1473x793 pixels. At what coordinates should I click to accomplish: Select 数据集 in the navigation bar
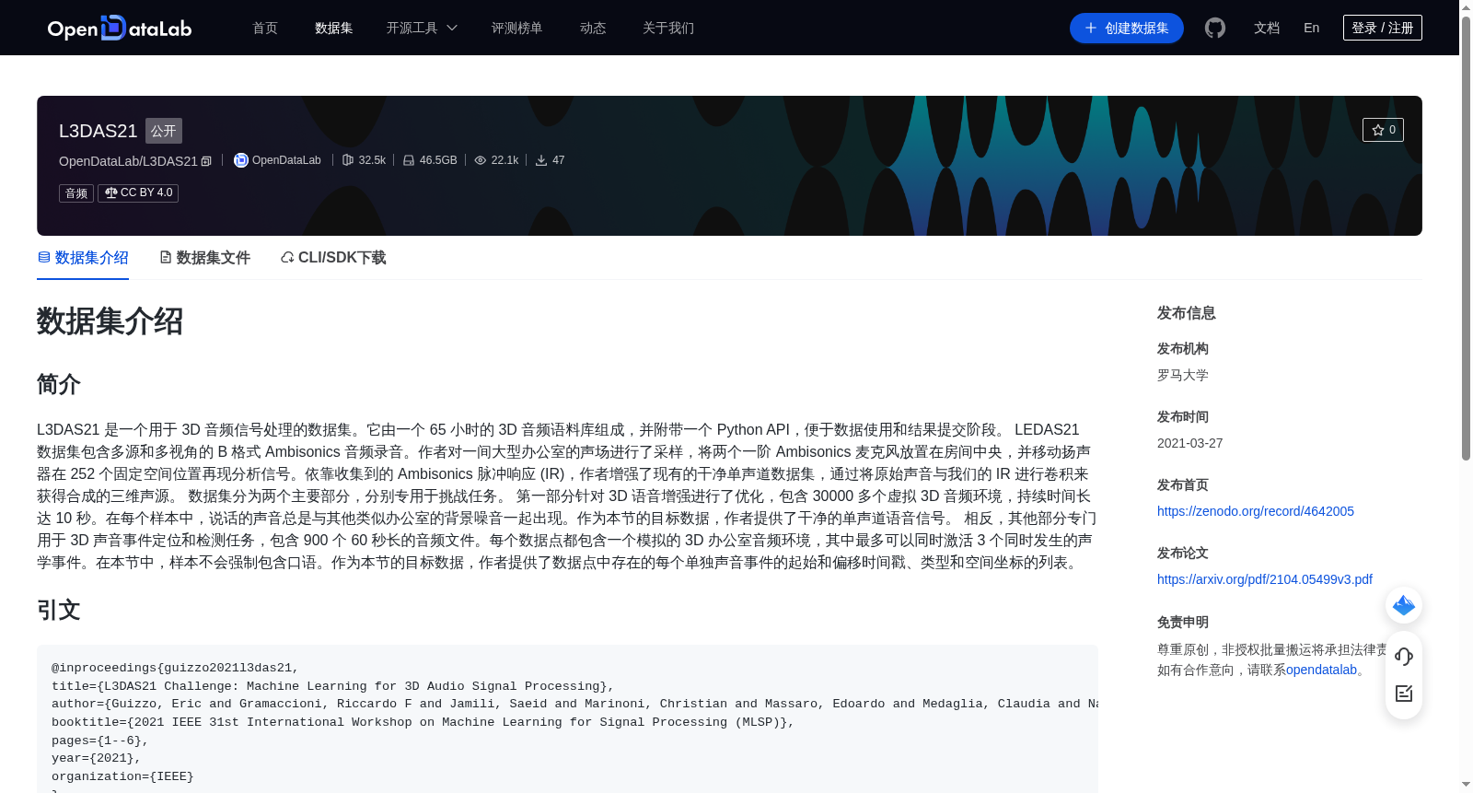333,28
